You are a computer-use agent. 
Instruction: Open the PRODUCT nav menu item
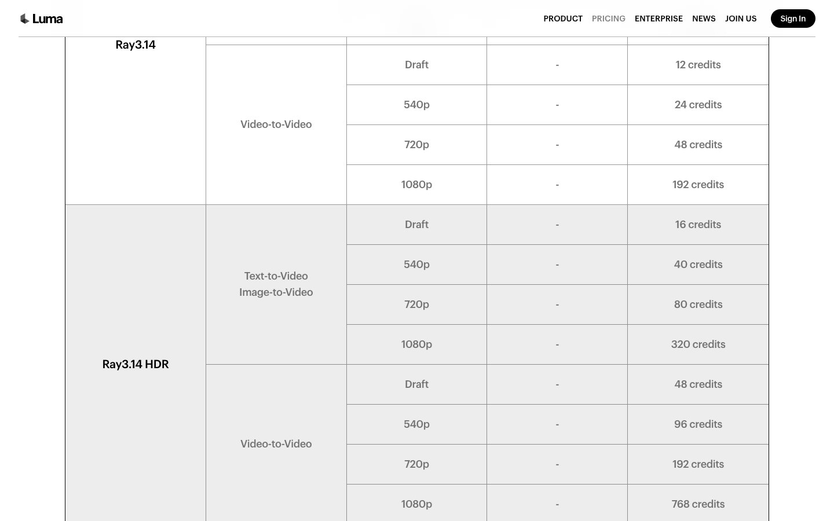(x=562, y=19)
